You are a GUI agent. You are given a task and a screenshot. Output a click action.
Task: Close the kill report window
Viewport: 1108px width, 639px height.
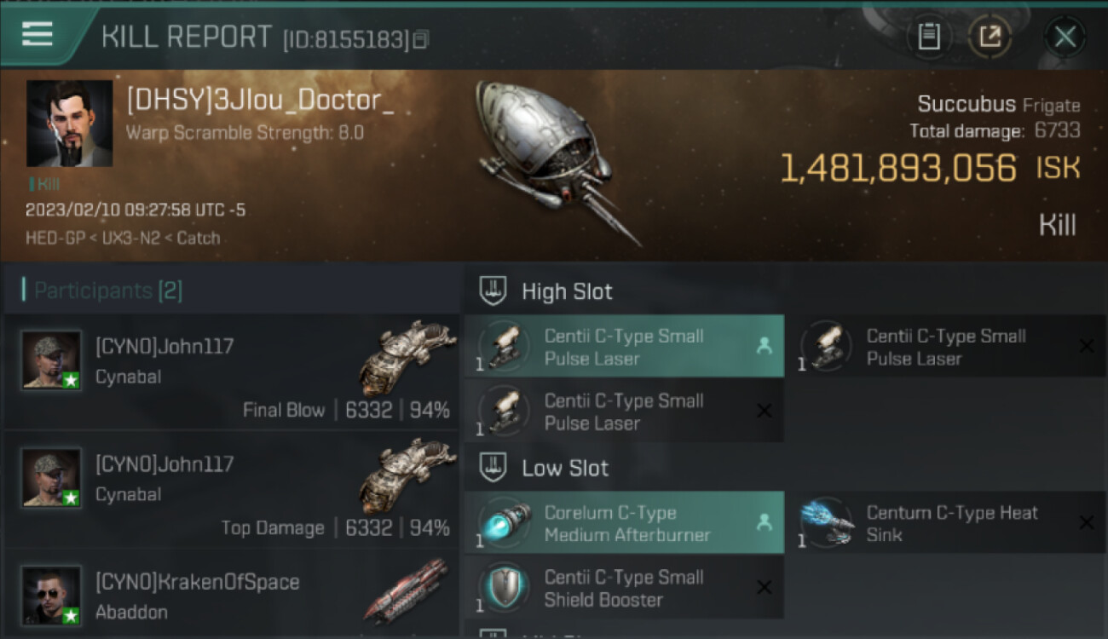coord(1065,37)
